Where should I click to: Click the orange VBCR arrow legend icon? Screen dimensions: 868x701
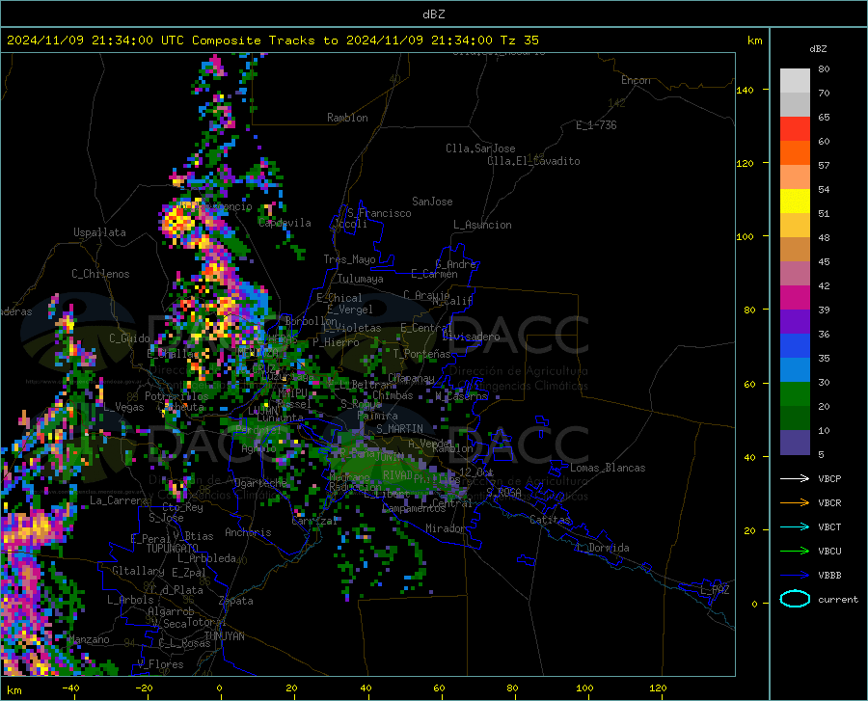(795, 502)
